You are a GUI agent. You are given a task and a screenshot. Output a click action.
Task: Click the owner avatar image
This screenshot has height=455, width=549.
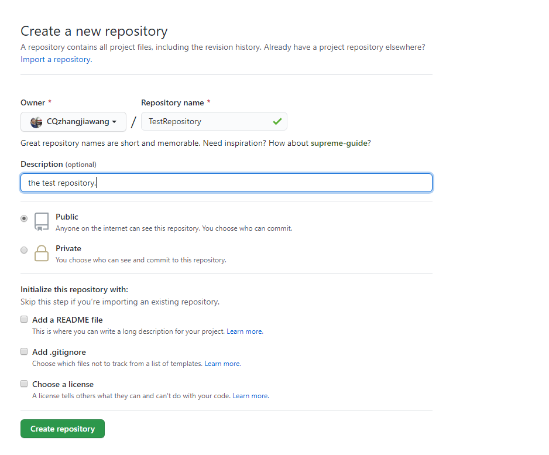(36, 122)
